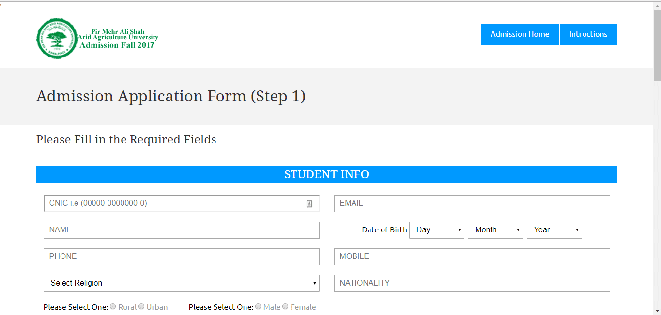Choose the Female radio option
Screen dimensions: 661x315
coord(285,307)
